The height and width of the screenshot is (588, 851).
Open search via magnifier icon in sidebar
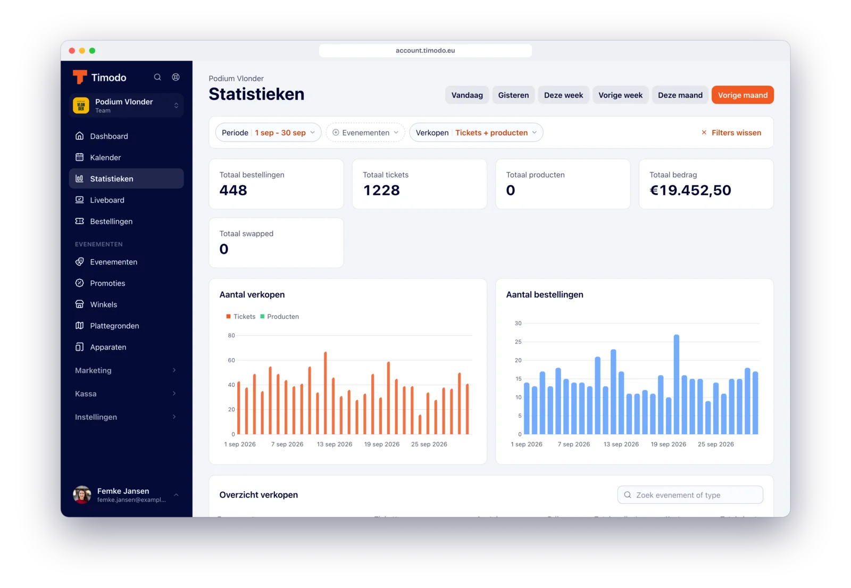click(x=157, y=77)
